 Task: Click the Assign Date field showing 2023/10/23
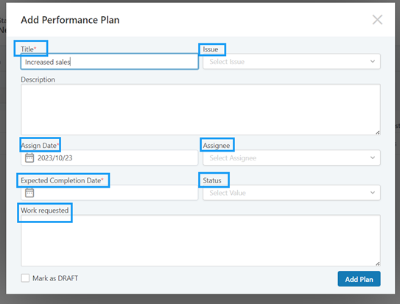coord(110,158)
